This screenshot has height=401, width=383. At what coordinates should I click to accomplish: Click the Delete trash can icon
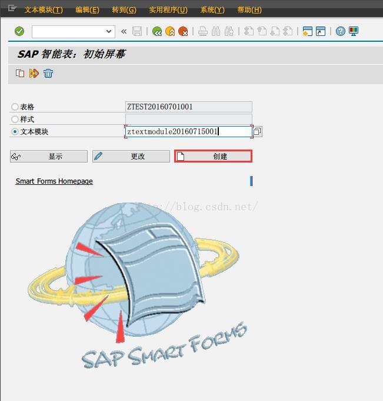click(x=48, y=74)
